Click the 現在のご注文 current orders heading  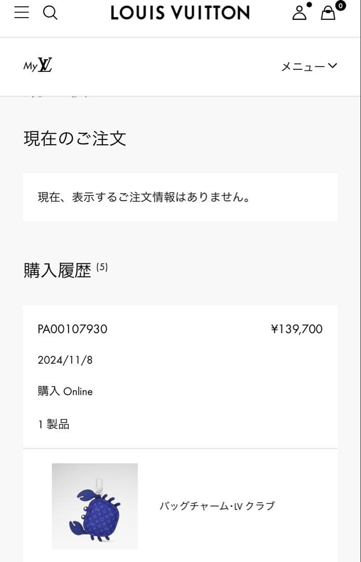click(x=74, y=138)
